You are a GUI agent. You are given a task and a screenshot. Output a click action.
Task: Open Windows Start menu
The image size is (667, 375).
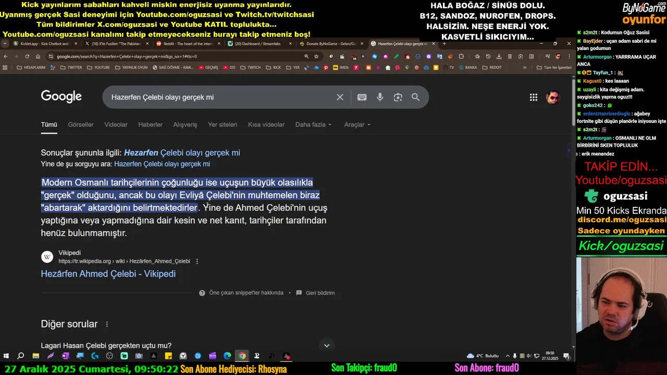coord(6,356)
